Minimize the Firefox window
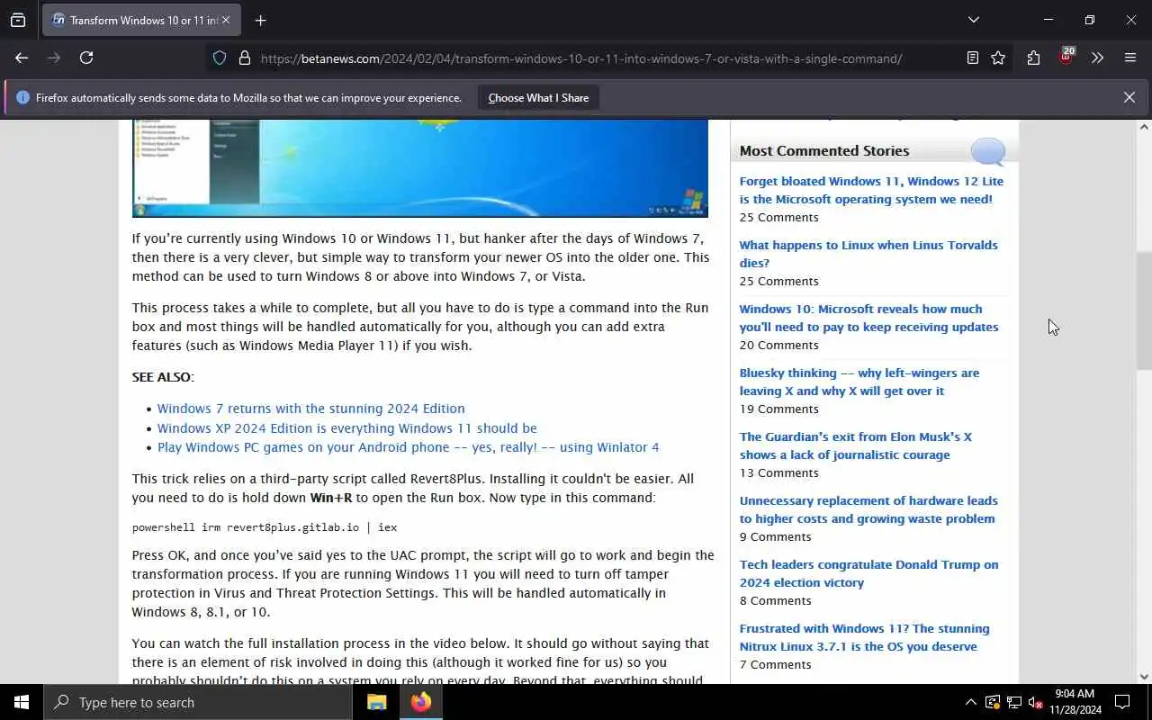 click(x=1048, y=20)
